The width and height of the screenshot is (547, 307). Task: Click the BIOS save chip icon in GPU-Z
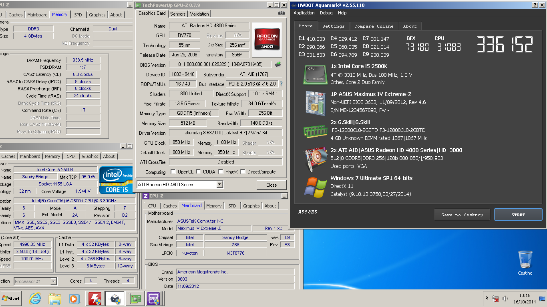(x=278, y=64)
